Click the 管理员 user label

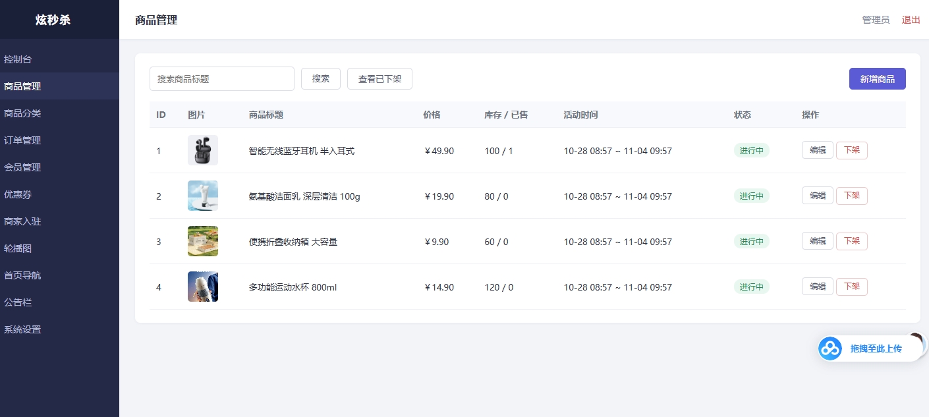click(x=876, y=20)
